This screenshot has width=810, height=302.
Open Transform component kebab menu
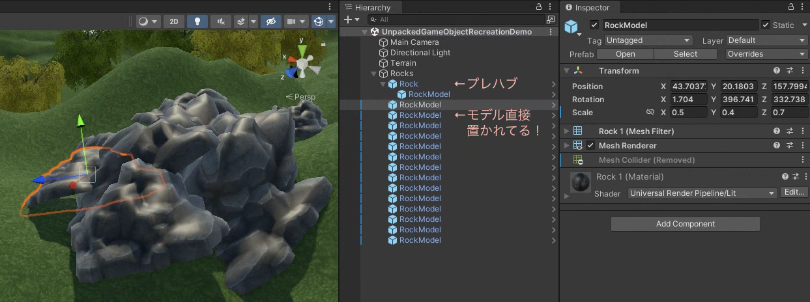(x=803, y=70)
